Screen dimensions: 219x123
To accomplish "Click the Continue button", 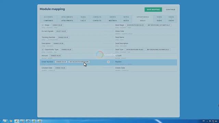I will [x=170, y=10].
